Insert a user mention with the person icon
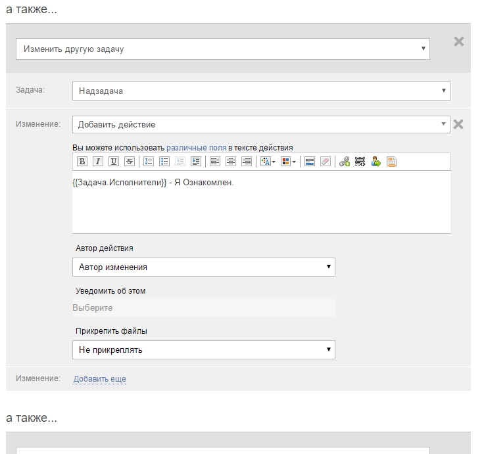This screenshot has height=454, width=484. pyautogui.click(x=375, y=162)
